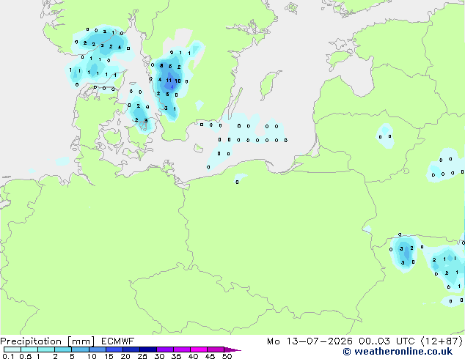Image resolution: width=465 pixels, height=359 pixels.
Task: Click the "8" precipitation value over Sweden
Action: tap(161, 66)
